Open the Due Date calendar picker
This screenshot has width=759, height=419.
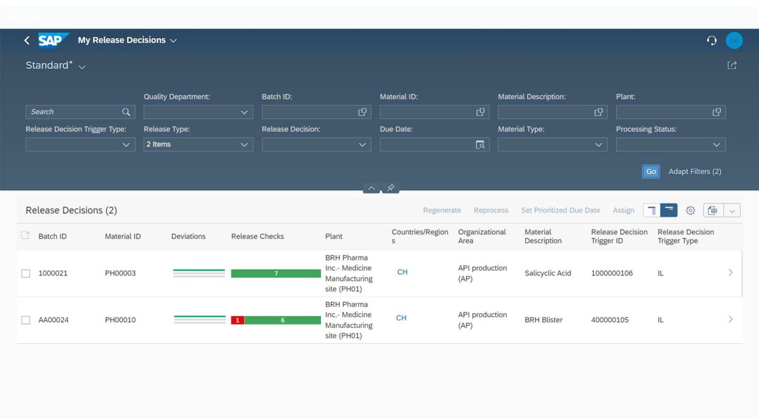[480, 145]
